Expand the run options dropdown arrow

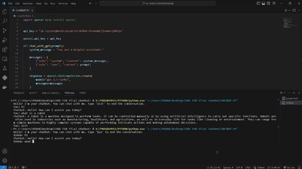pos(289,10)
